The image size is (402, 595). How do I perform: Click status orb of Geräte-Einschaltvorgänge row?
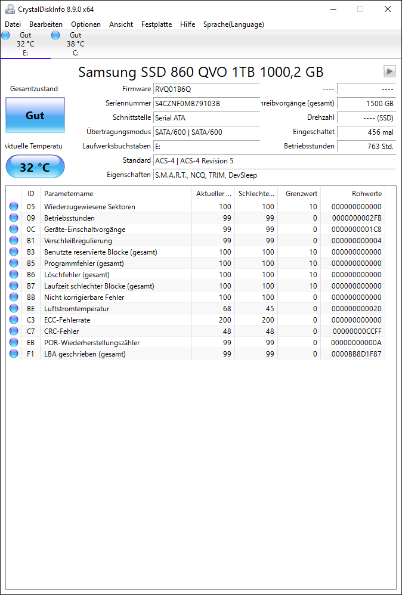point(14,229)
